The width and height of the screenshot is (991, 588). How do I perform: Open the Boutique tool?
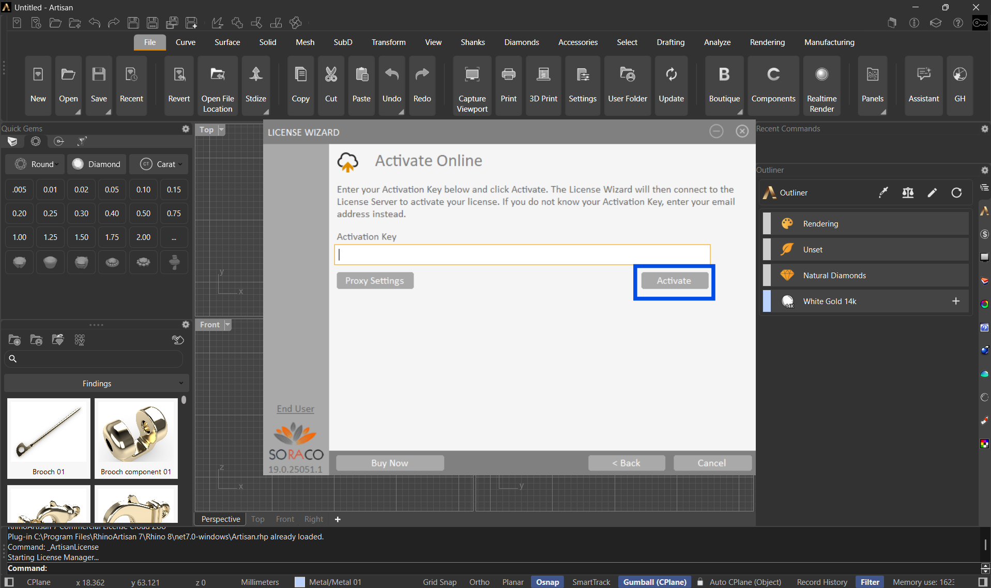click(x=724, y=85)
